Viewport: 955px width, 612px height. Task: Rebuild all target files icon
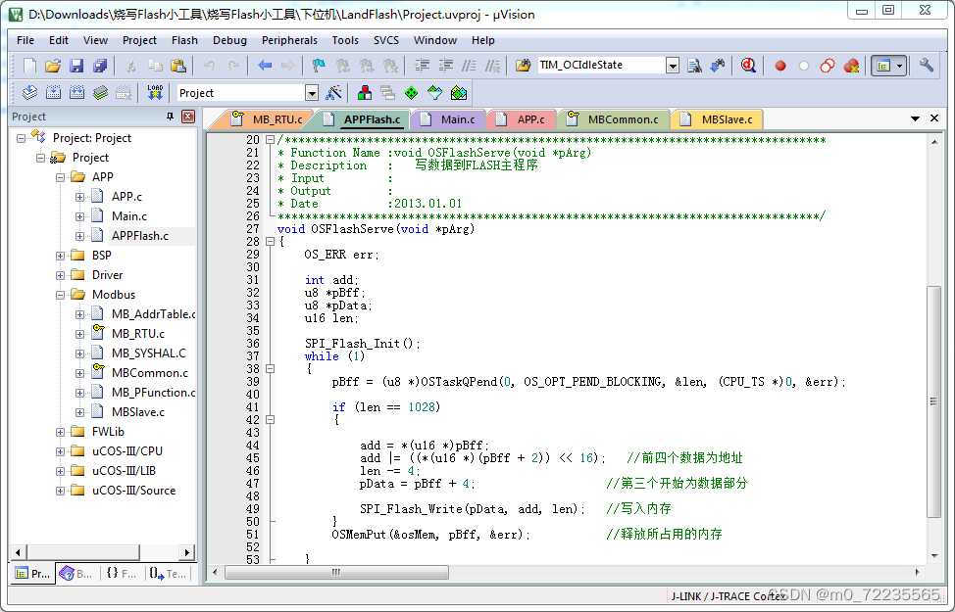(x=76, y=92)
